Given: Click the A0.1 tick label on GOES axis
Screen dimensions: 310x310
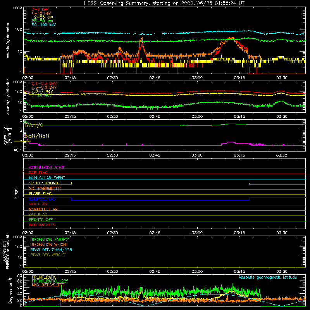Looking at the screenshot, I should click(x=17, y=150).
